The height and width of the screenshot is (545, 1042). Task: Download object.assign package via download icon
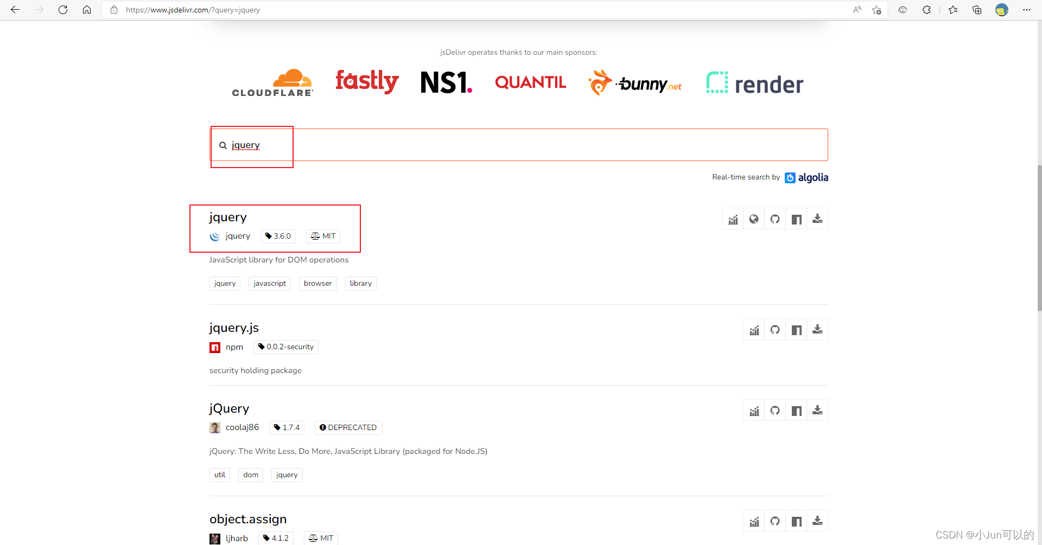(x=817, y=521)
